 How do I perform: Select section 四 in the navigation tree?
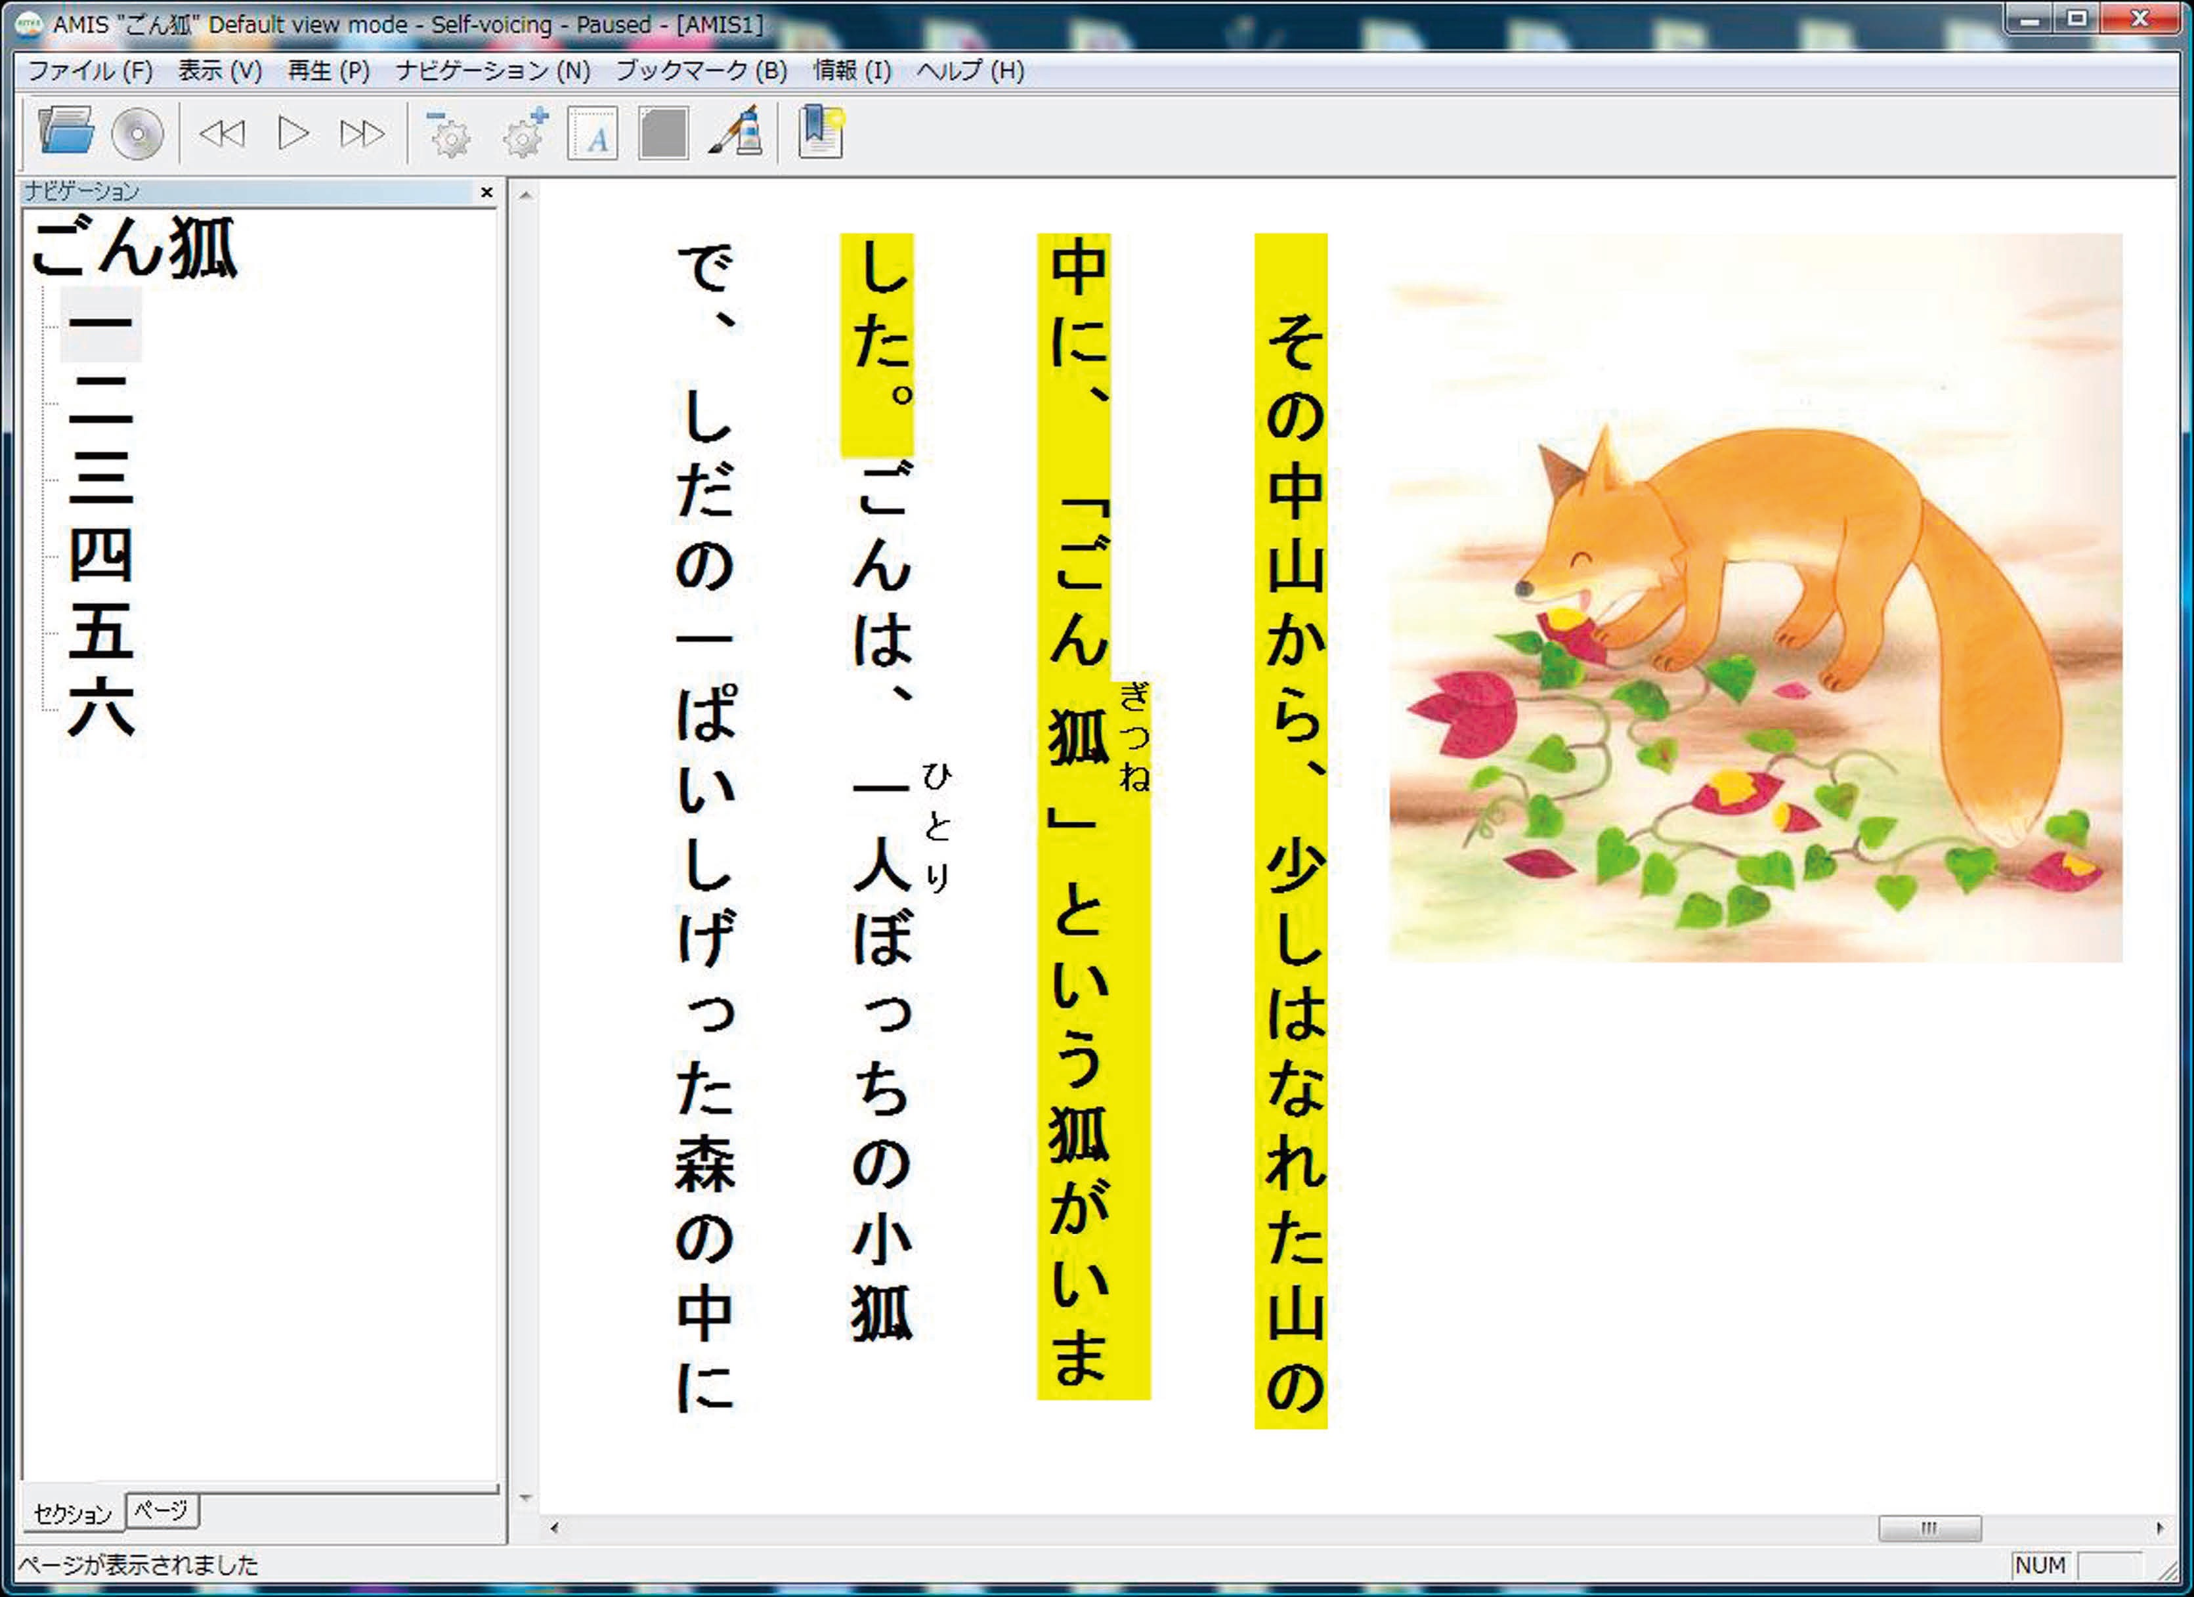click(x=100, y=555)
